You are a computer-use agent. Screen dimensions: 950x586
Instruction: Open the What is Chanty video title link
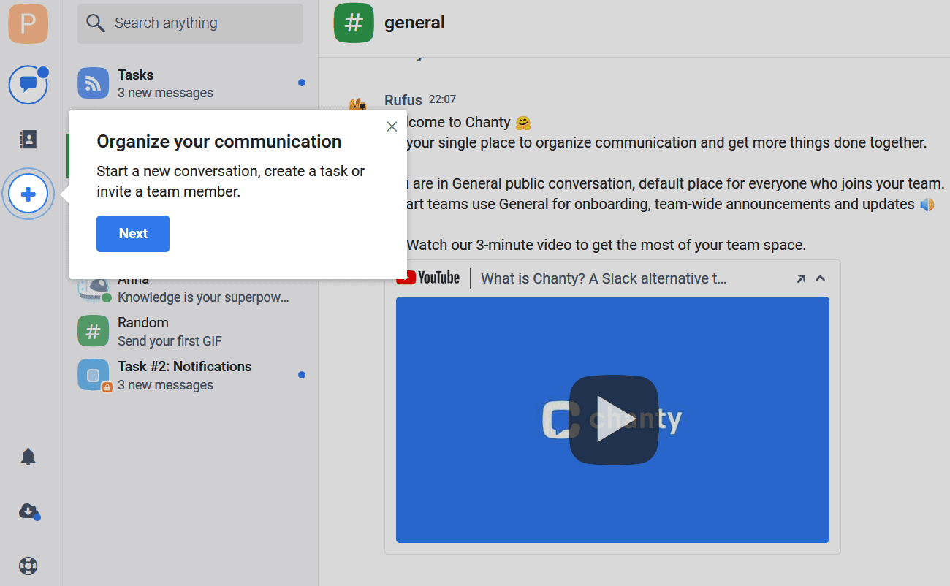(604, 278)
